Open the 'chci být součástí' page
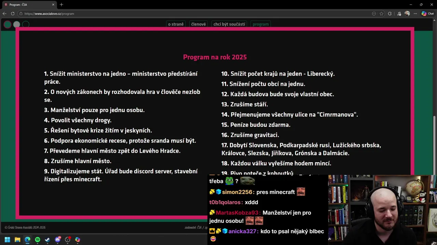This screenshot has height=245, width=437. pyautogui.click(x=229, y=24)
